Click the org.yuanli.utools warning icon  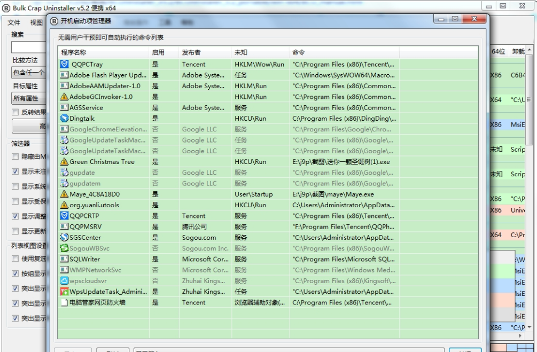click(64, 205)
